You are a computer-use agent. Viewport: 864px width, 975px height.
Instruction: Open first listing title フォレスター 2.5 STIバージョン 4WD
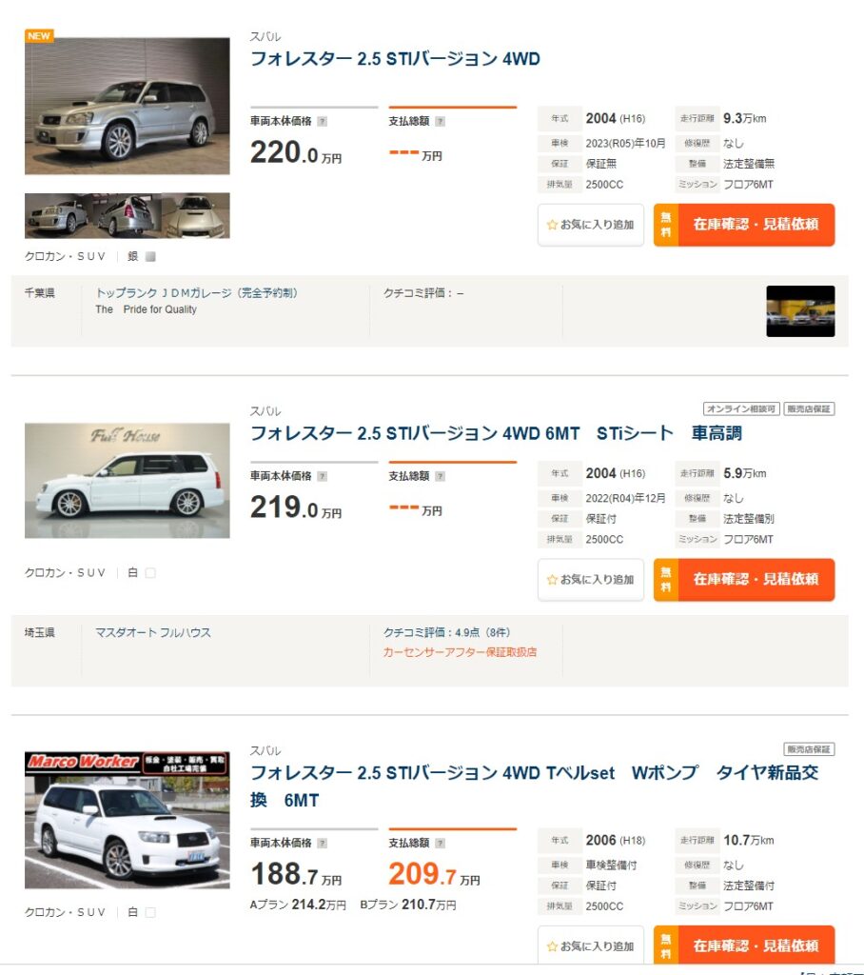pyautogui.click(x=395, y=59)
